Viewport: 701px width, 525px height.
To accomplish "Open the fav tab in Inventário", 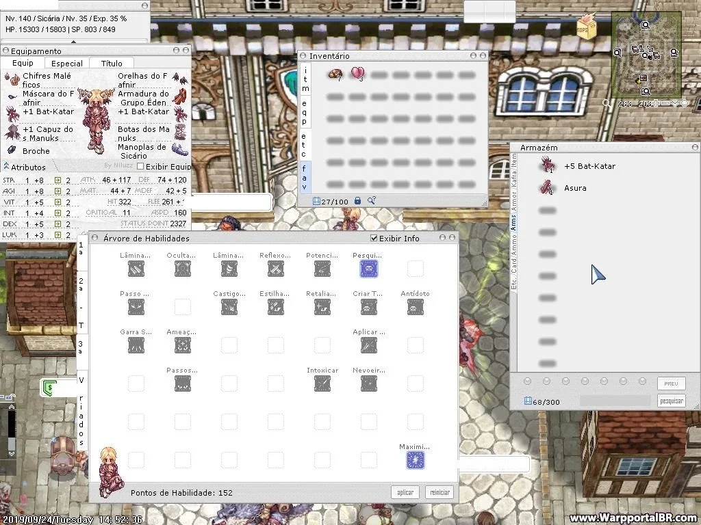I will pyautogui.click(x=305, y=178).
